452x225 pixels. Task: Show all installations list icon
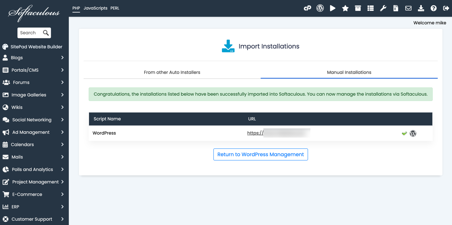[370, 8]
